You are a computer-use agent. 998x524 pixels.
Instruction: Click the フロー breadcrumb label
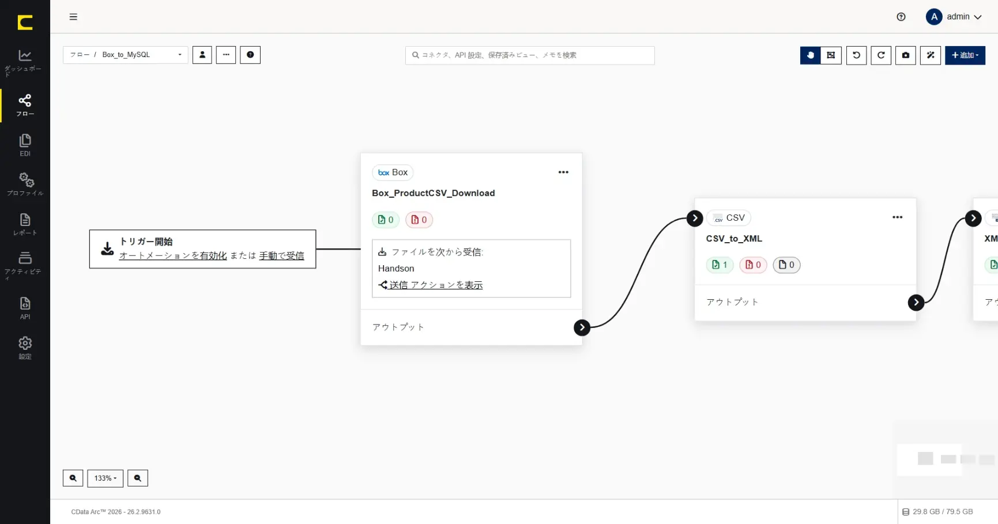click(80, 55)
